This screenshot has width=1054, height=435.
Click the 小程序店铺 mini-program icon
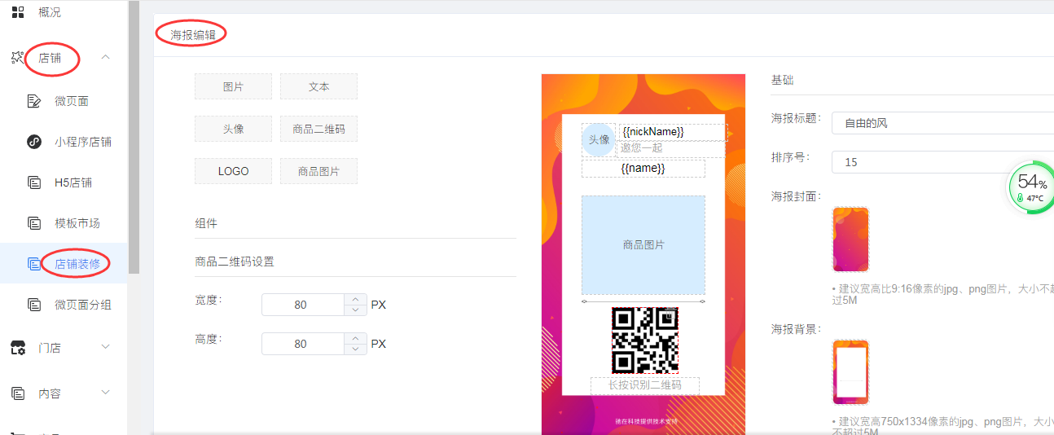tap(34, 142)
